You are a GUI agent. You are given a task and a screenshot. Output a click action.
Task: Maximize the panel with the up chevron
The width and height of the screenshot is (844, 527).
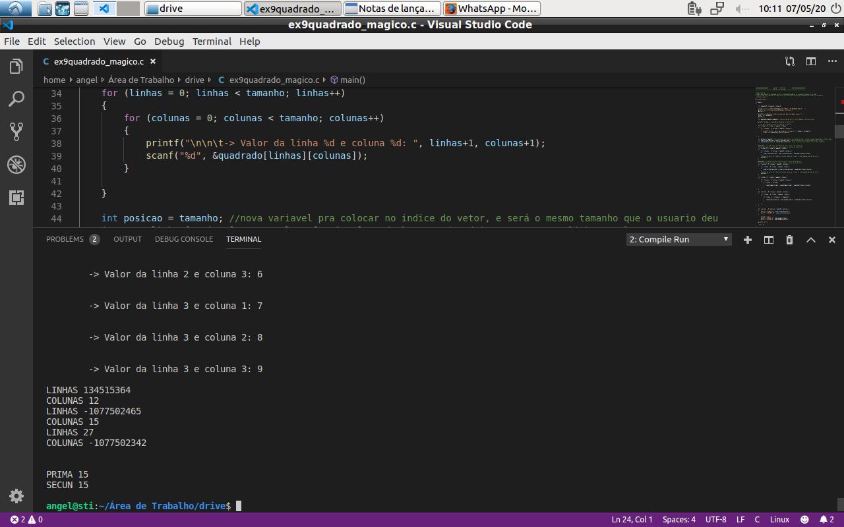pos(811,240)
